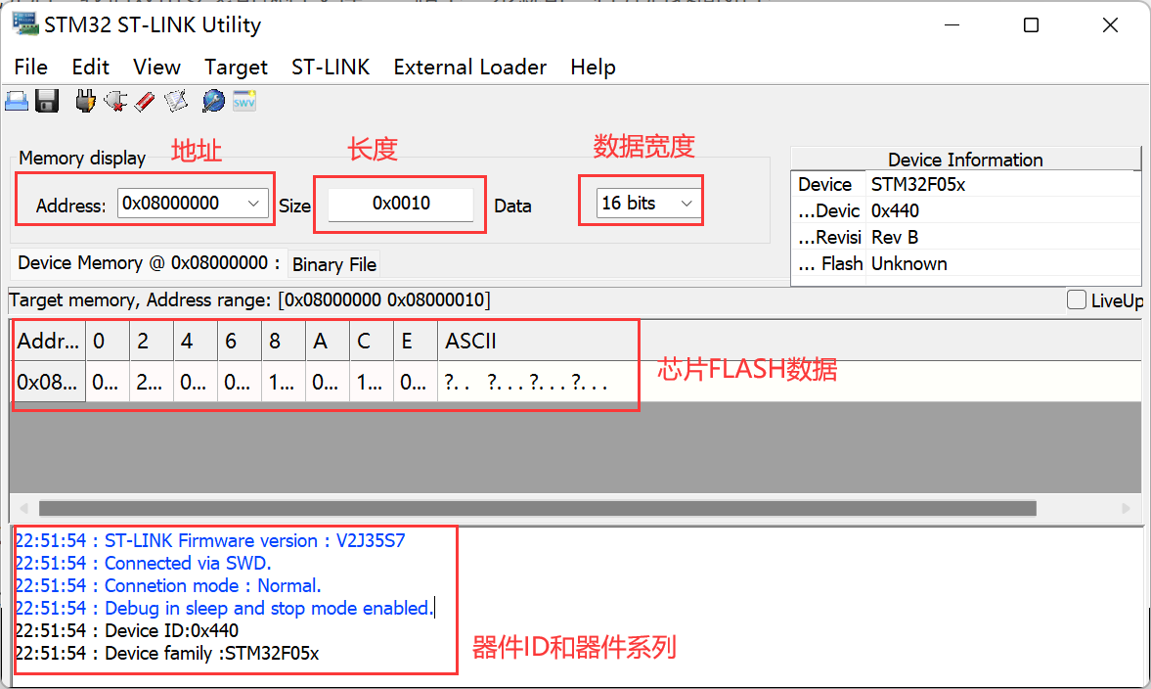Open the SWV viewer icon

(243, 101)
